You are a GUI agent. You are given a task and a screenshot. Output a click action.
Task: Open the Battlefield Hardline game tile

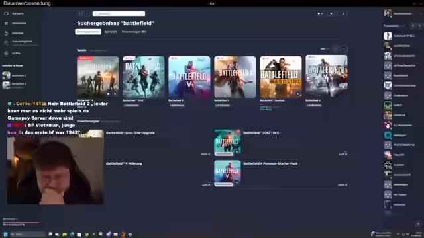click(x=281, y=77)
